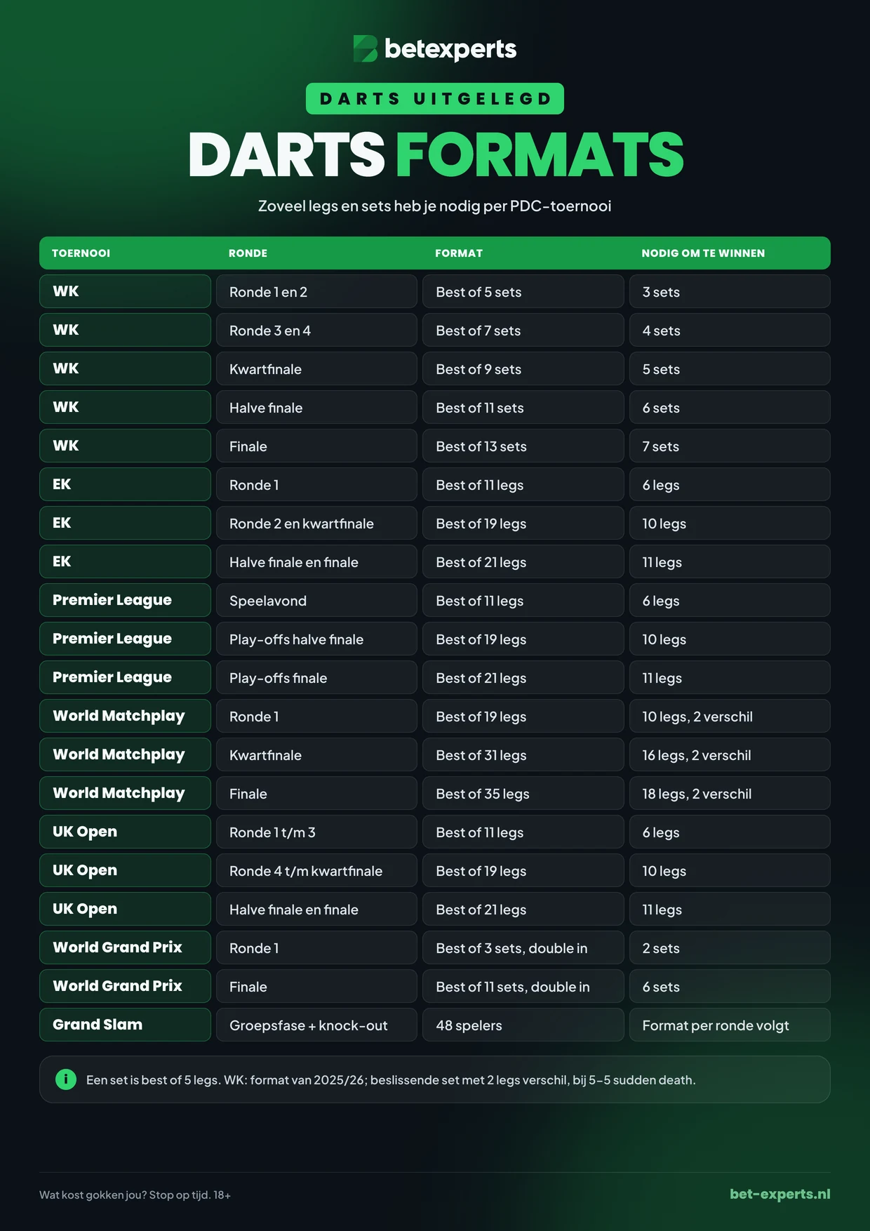Click the 'Best of 11 sets, double in' cell
Screen dimensions: 870x1231
(x=523, y=986)
